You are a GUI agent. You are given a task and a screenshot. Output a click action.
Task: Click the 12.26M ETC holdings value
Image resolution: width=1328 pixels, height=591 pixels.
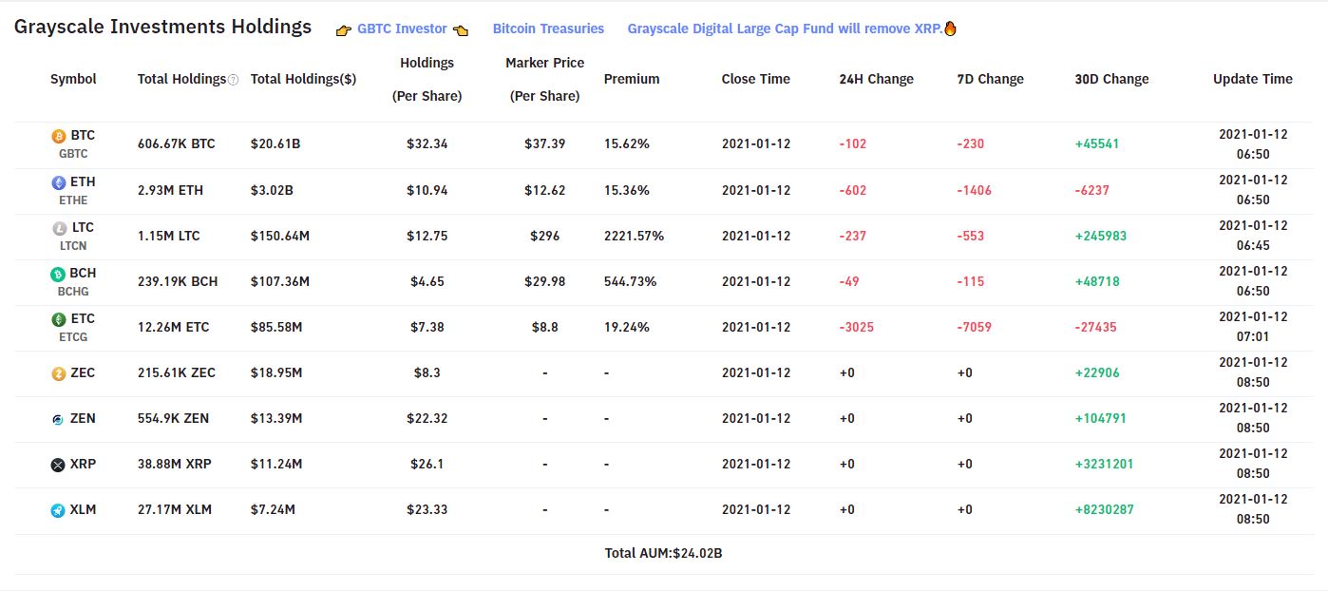pos(173,327)
